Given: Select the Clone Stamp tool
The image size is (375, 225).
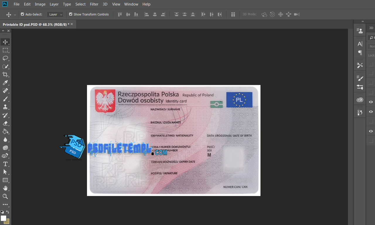Looking at the screenshot, I should click(5, 107).
